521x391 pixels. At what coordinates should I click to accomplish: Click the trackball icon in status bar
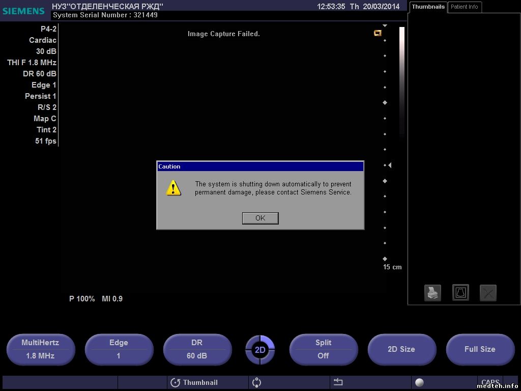coord(419,382)
